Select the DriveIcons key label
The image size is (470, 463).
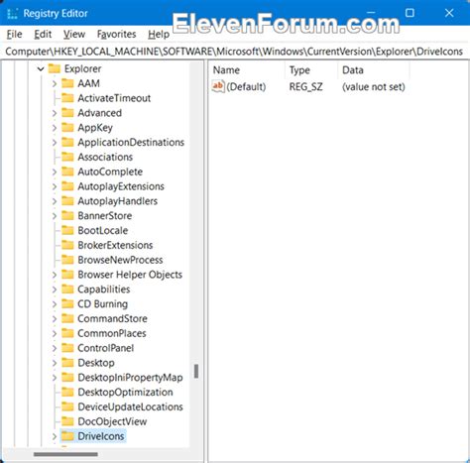[x=101, y=436]
